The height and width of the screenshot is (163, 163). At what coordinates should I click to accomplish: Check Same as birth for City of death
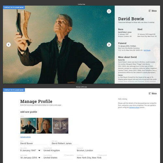(98, 155)
